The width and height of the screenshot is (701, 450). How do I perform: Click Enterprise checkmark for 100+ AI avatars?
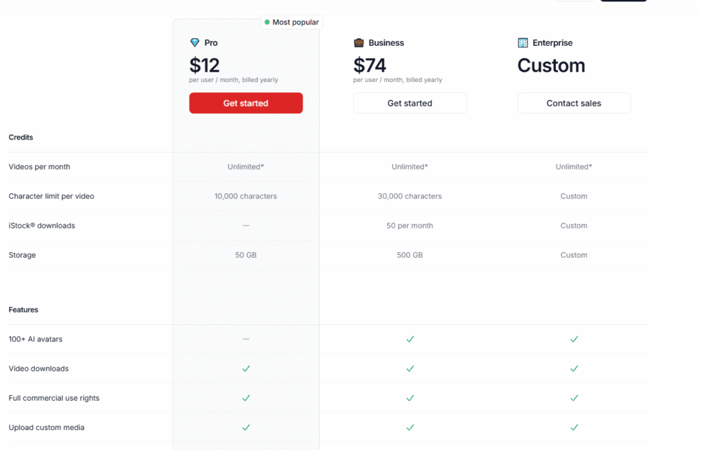[574, 339]
